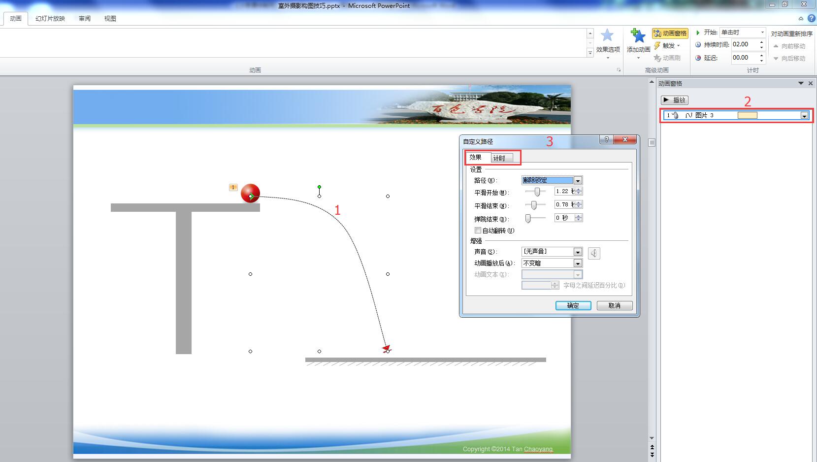
Task: Collapse the ribbon with caret icon
Action: click(x=801, y=19)
